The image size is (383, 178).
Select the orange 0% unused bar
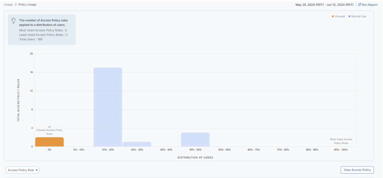(49, 142)
